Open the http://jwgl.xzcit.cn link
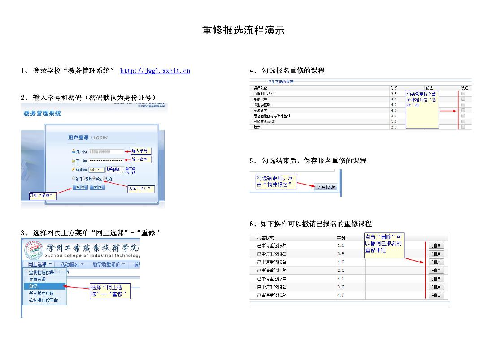 coord(155,71)
